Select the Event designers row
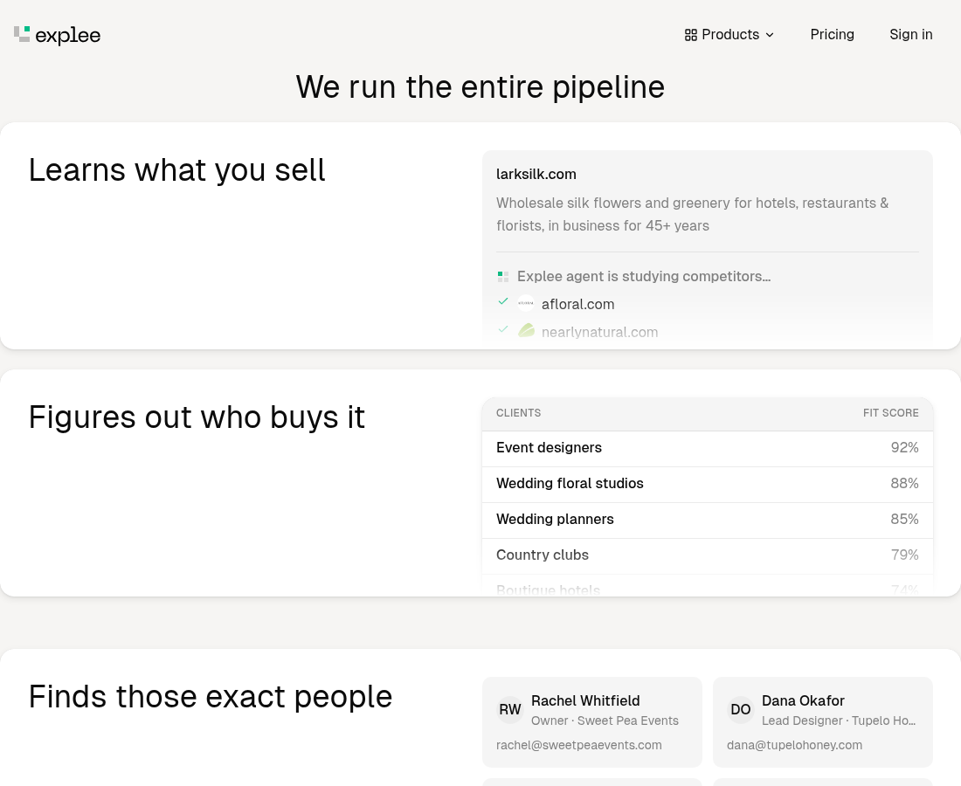The height and width of the screenshot is (786, 961). (708, 448)
